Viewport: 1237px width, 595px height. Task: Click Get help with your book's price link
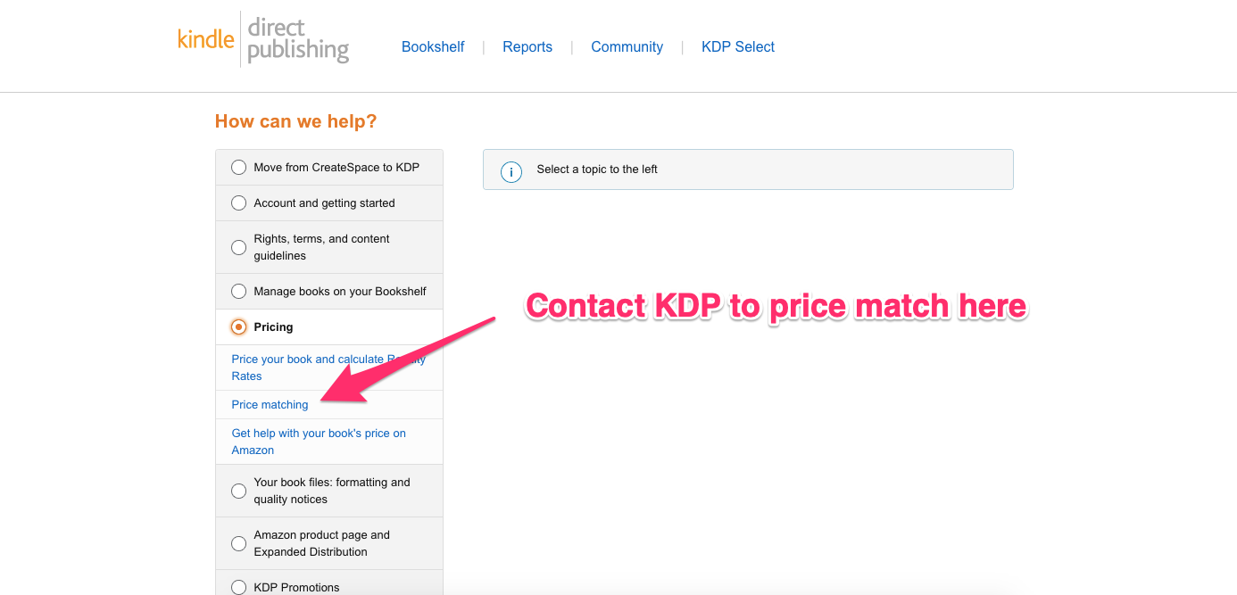point(319,442)
